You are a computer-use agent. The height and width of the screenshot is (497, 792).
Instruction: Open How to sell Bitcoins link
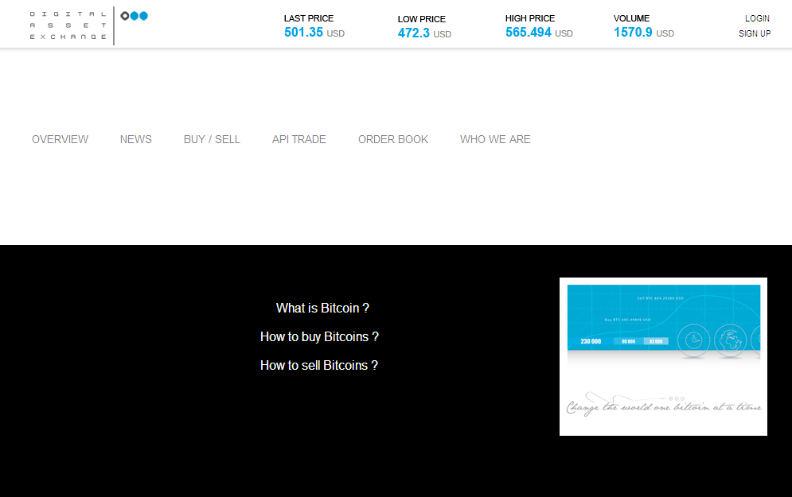coord(318,365)
